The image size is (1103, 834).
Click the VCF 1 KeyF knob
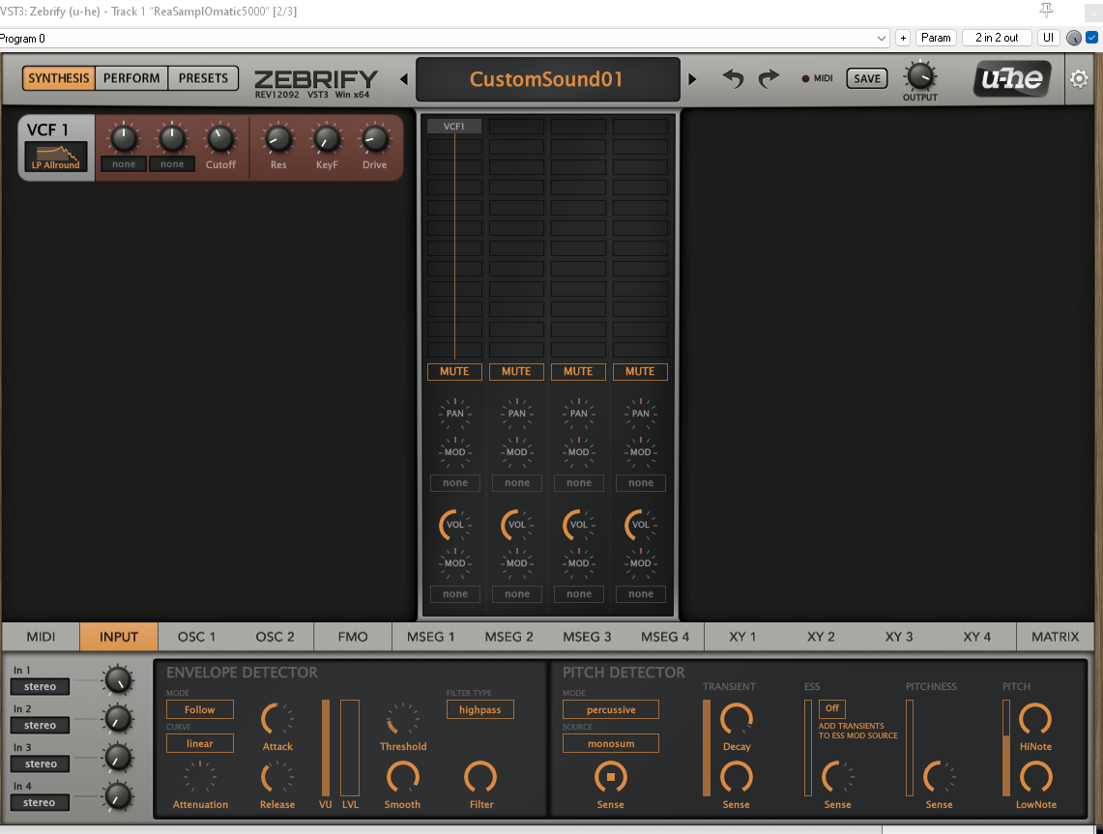coord(327,139)
